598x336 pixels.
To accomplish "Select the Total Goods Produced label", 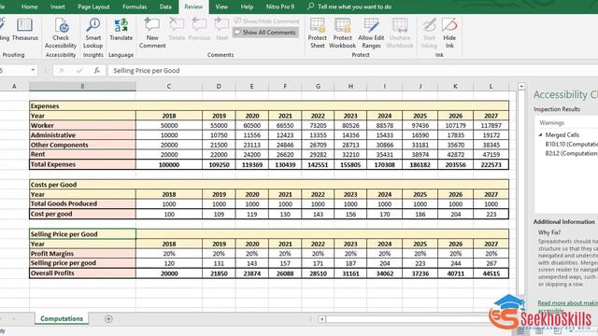I will [82, 203].
